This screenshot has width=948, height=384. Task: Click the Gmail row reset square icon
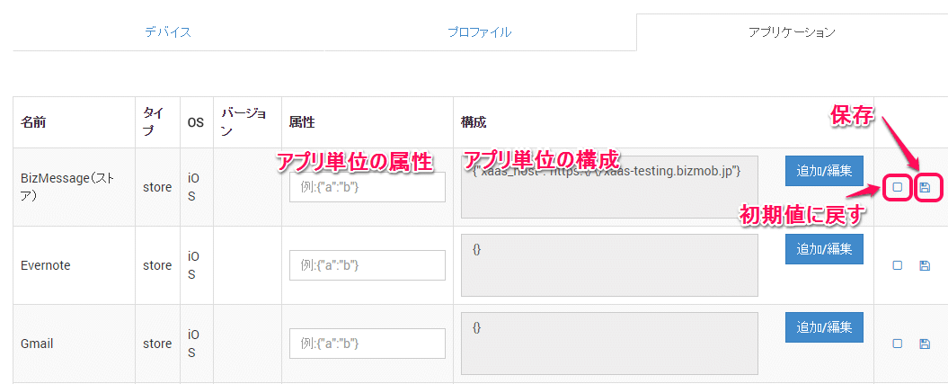pos(897,344)
